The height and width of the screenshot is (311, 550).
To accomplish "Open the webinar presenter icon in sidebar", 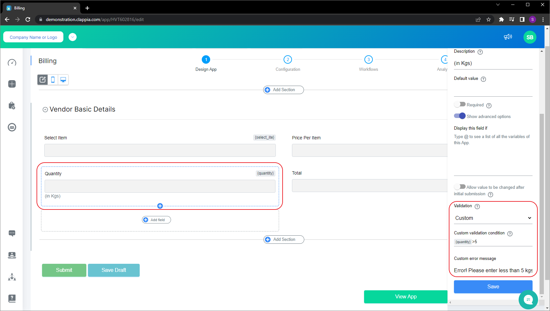I will (12, 255).
